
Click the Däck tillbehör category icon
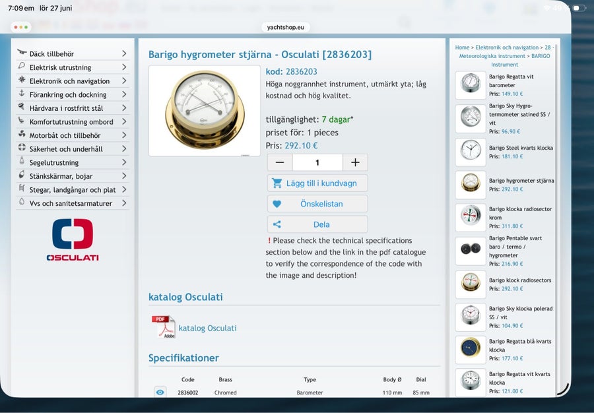click(x=22, y=52)
